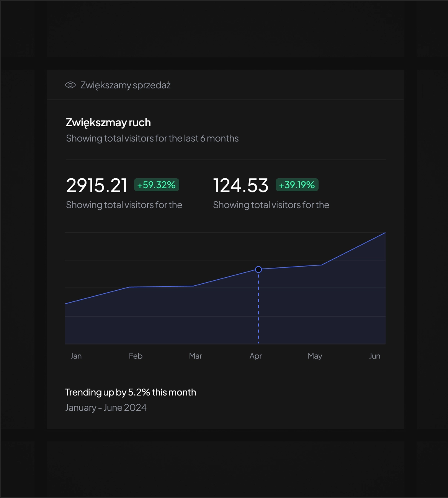Click the dashed vertical line under April

pyautogui.click(x=258, y=310)
